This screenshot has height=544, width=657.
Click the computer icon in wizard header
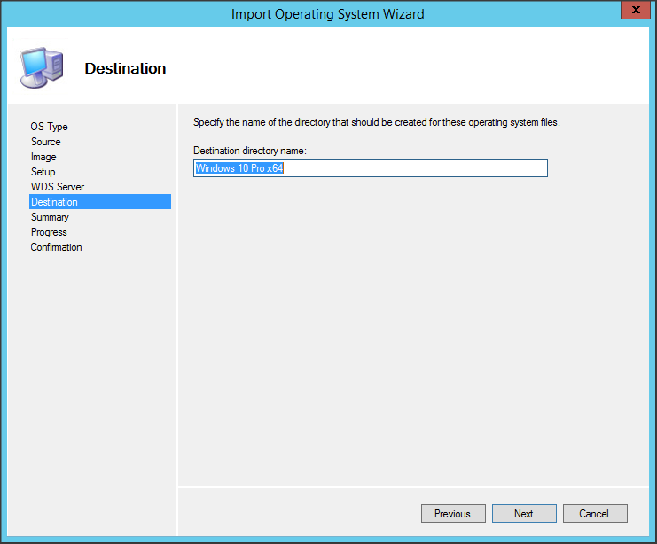(40, 66)
